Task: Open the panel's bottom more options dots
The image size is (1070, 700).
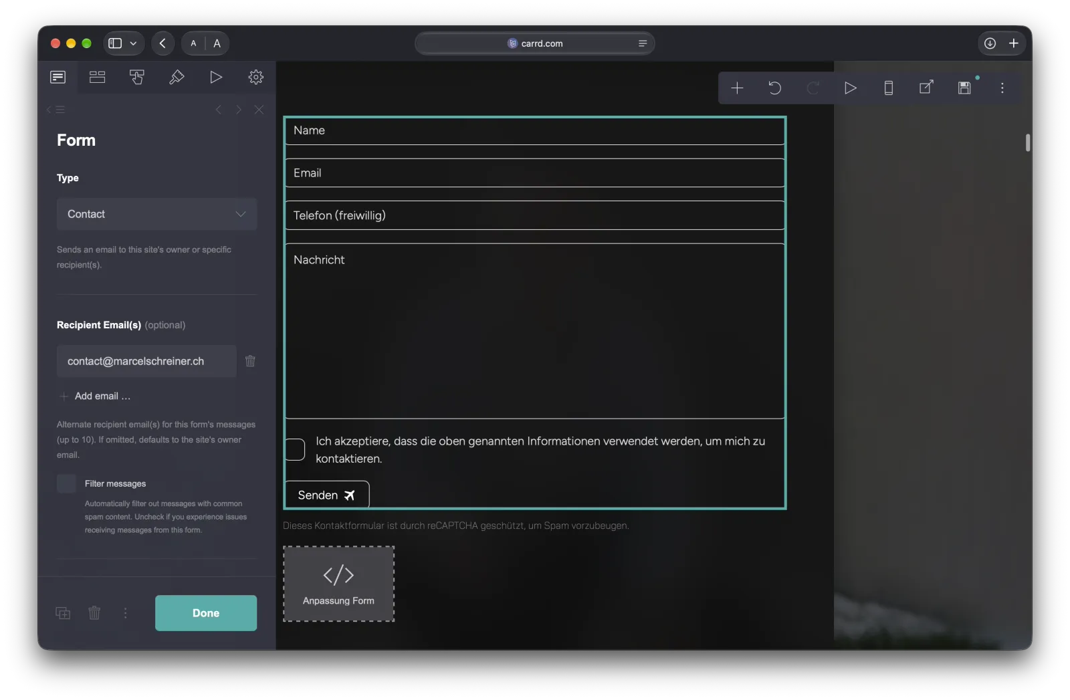Action: click(x=125, y=613)
